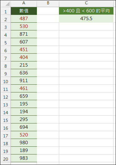The image size is (116, 165).
Task: Select the cell showing 475.5
Action: pyautogui.click(x=86, y=19)
